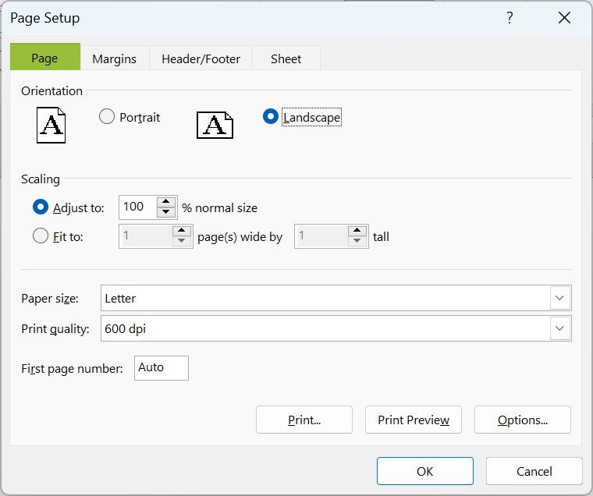
Task: Click the '% normal size' text
Action: 220,207
